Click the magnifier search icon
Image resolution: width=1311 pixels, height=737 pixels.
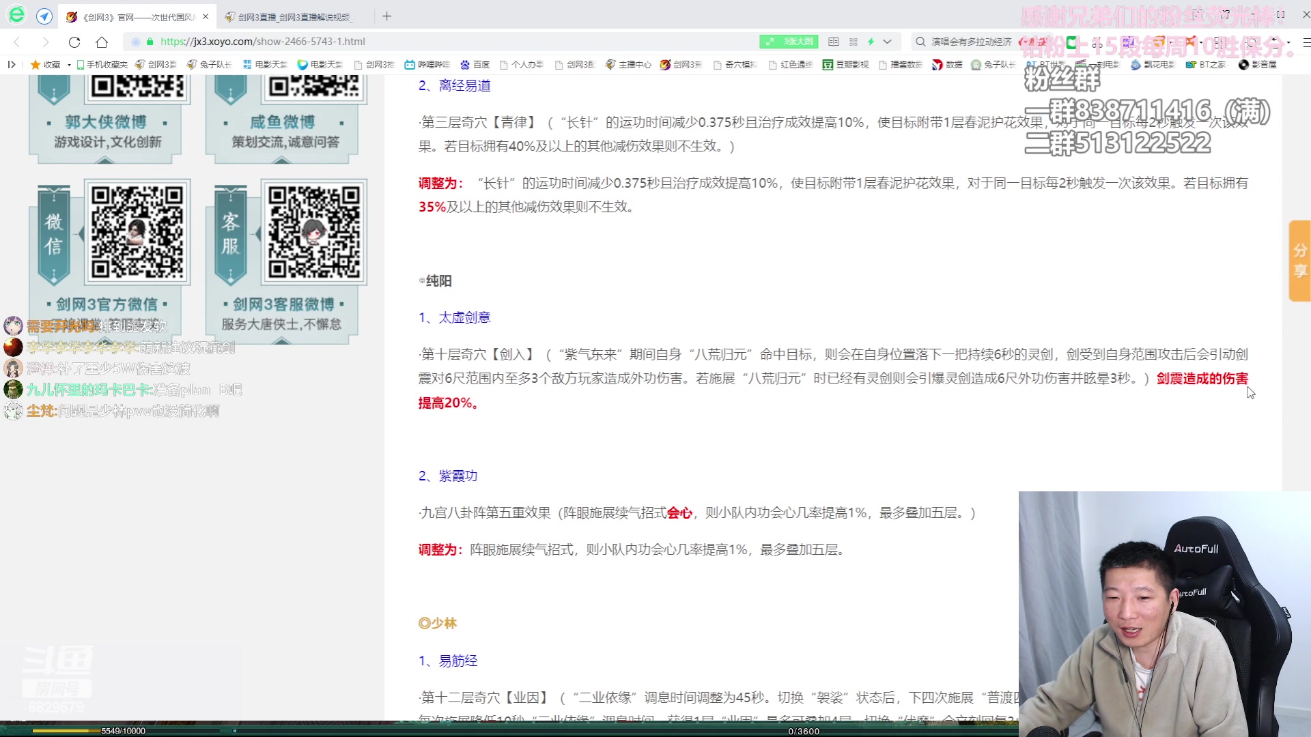(920, 42)
